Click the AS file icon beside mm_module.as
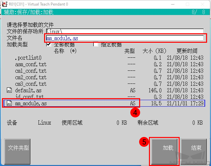Viewport: 211px width, 166px height. coord(9,103)
